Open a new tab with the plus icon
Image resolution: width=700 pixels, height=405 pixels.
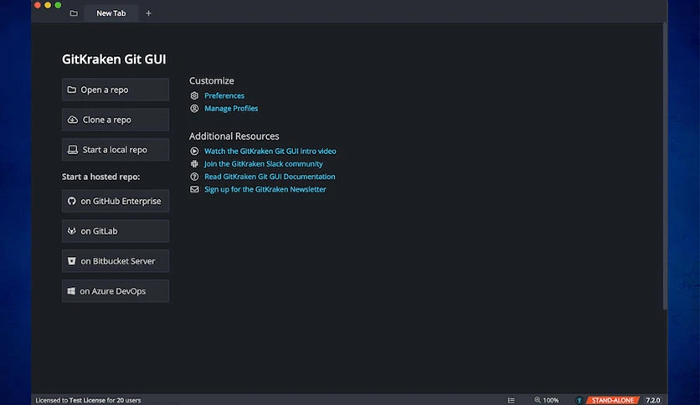149,13
